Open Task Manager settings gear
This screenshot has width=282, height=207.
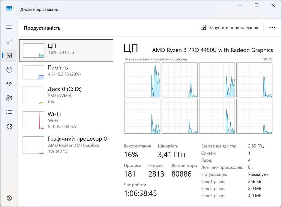pyautogui.click(x=9, y=198)
